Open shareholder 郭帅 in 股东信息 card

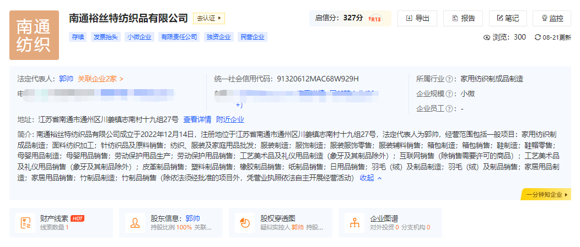(193, 218)
